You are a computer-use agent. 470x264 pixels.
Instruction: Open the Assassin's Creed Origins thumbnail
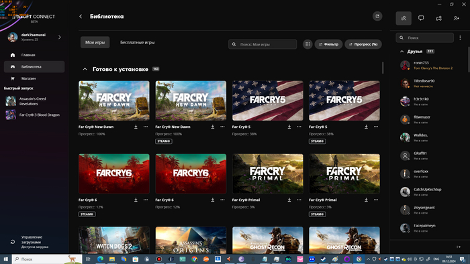point(191,240)
